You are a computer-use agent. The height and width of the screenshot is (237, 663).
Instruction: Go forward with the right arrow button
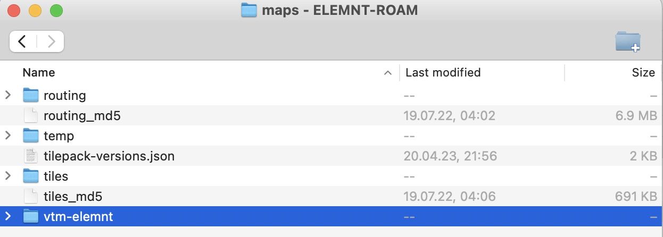click(x=51, y=41)
